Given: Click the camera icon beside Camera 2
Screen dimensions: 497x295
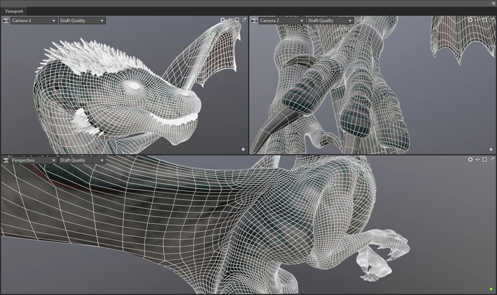Looking at the screenshot, I should (254, 21).
